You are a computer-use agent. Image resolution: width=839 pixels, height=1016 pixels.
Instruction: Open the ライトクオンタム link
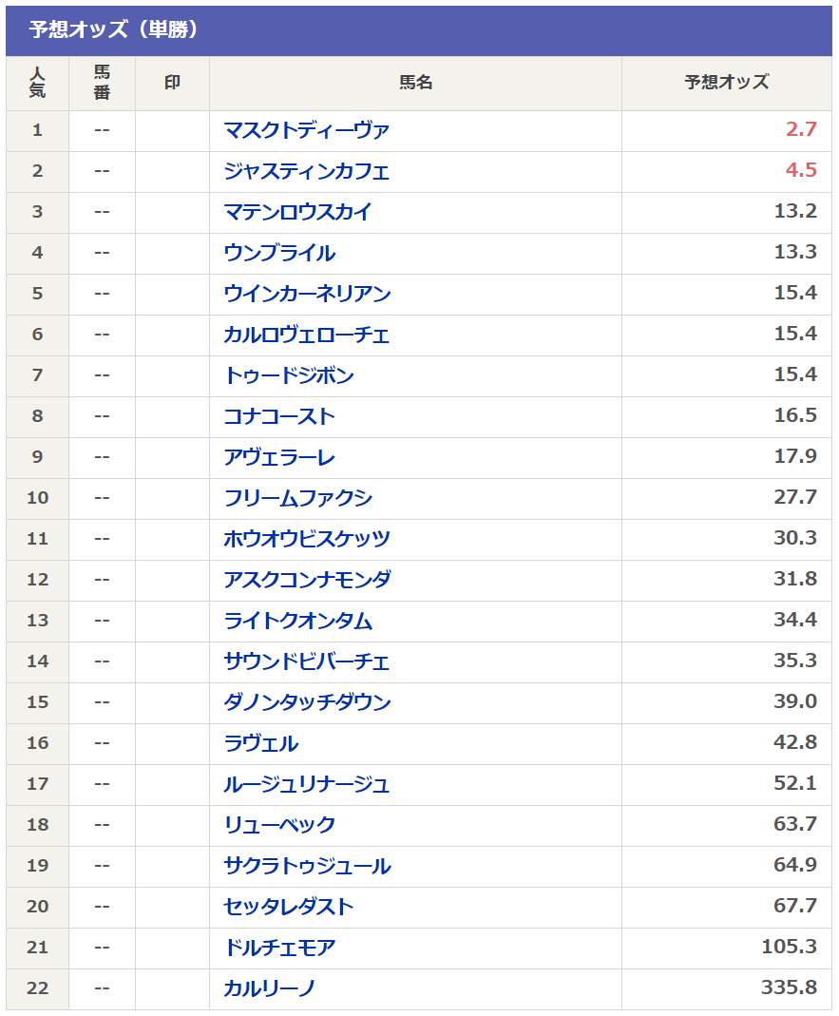pos(298,620)
